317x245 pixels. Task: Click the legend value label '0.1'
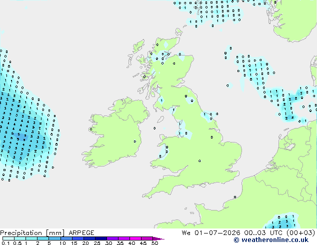(5, 243)
